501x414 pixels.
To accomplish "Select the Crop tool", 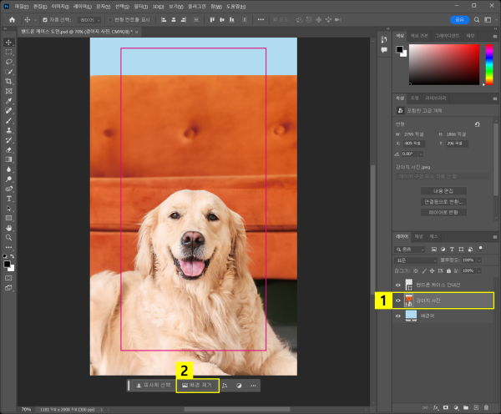I will click(x=8, y=81).
